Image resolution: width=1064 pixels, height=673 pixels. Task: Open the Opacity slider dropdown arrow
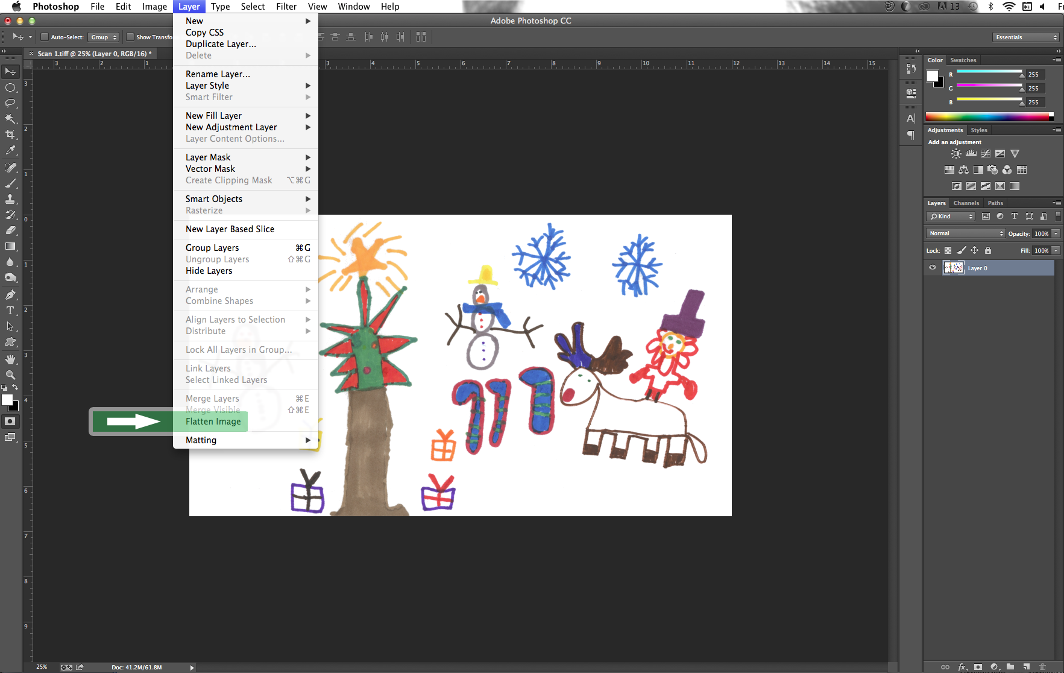point(1056,233)
